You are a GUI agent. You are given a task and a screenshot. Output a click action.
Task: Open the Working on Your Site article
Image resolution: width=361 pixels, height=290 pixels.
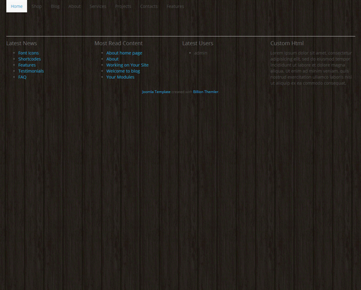pyautogui.click(x=127, y=65)
